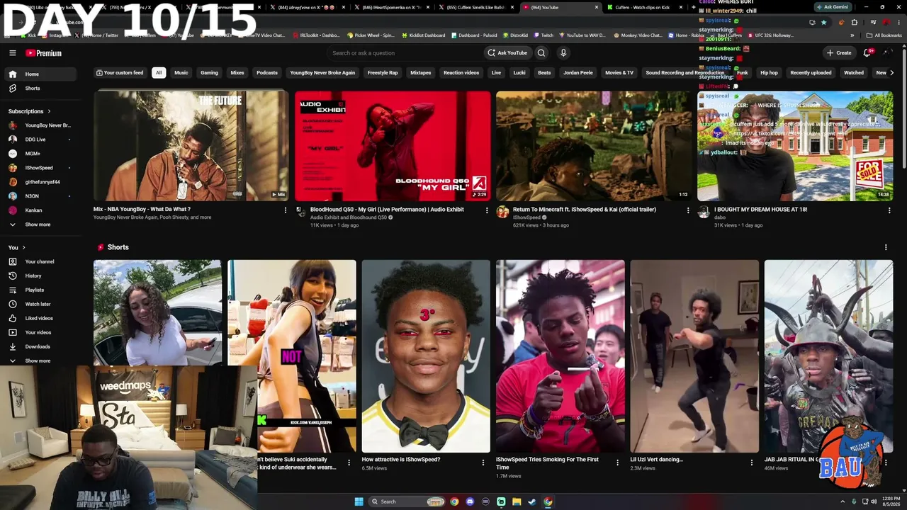
Task: Open the DistroKid bookmark
Action: pos(516,35)
